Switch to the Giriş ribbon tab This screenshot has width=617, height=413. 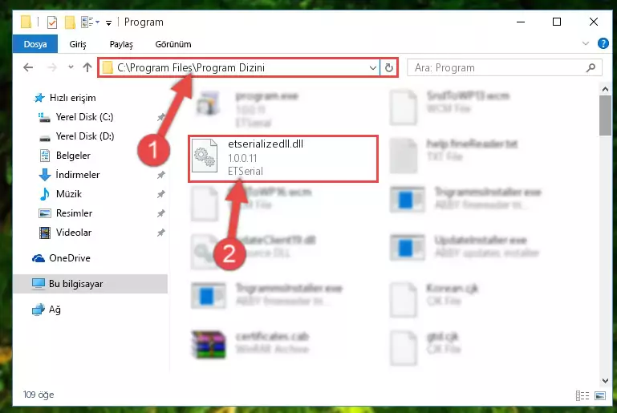pos(78,44)
